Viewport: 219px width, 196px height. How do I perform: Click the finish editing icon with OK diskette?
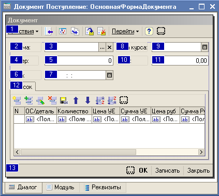[x=64, y=100]
